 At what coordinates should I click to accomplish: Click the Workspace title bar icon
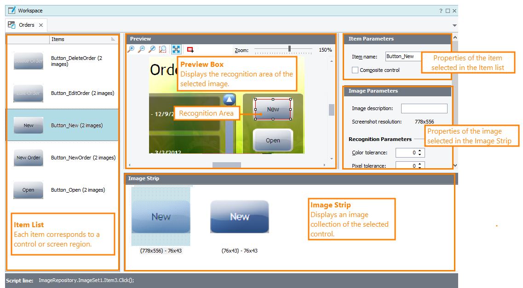pyautogui.click(x=11, y=10)
